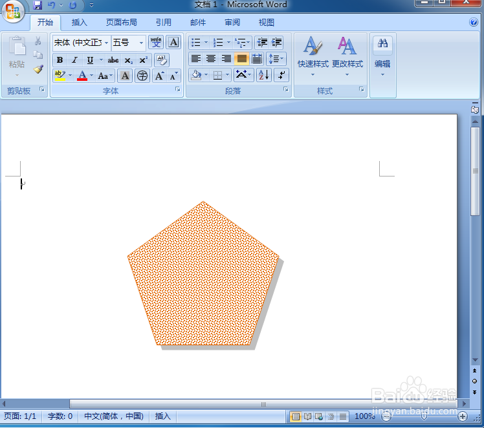Apply character border icon
This screenshot has height=428, width=484.
coord(173,42)
